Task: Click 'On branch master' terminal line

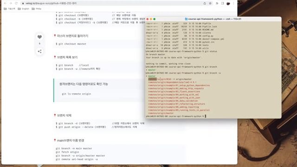Action: (x=155, y=54)
